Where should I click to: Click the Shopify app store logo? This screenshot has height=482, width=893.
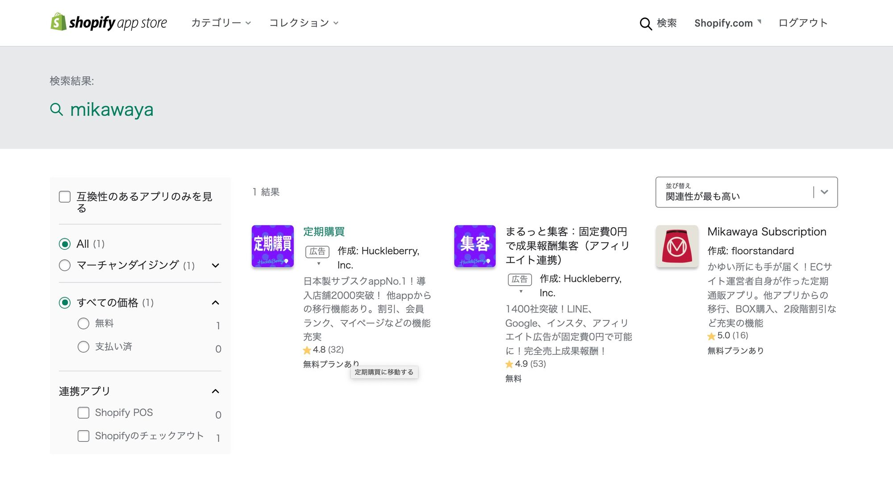(x=108, y=22)
